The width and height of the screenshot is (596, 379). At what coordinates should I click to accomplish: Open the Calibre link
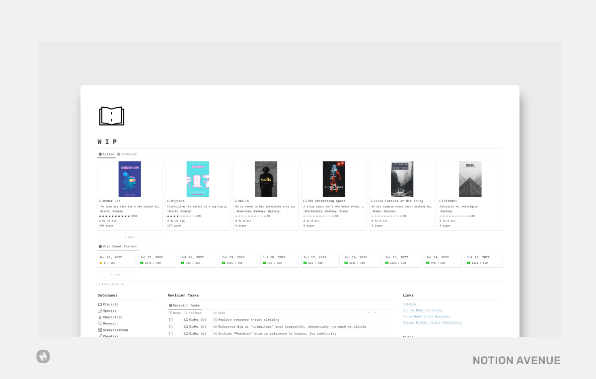[409, 304]
